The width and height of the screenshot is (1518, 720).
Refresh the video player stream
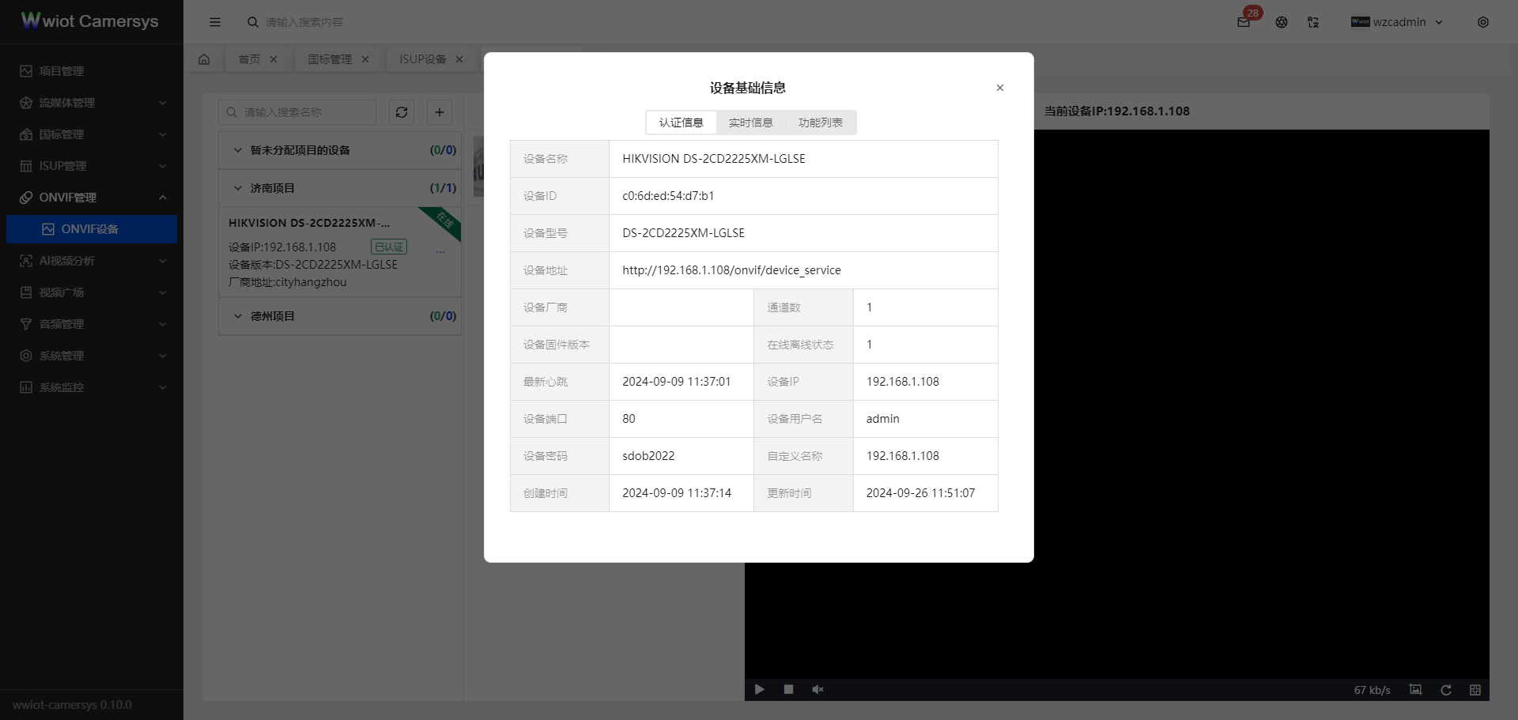tap(1445, 689)
